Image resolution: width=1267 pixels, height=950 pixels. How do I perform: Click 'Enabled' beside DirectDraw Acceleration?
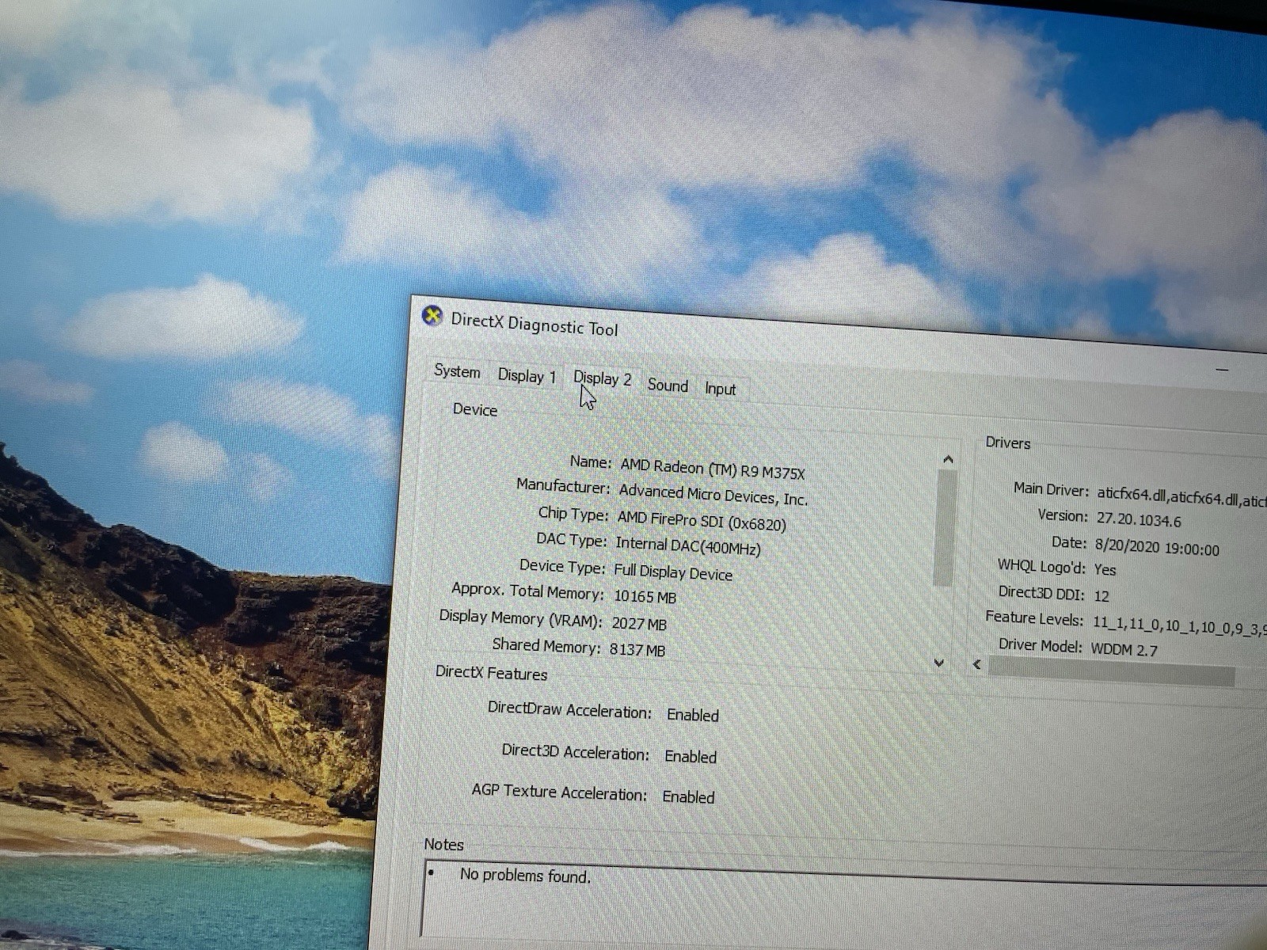pos(693,715)
